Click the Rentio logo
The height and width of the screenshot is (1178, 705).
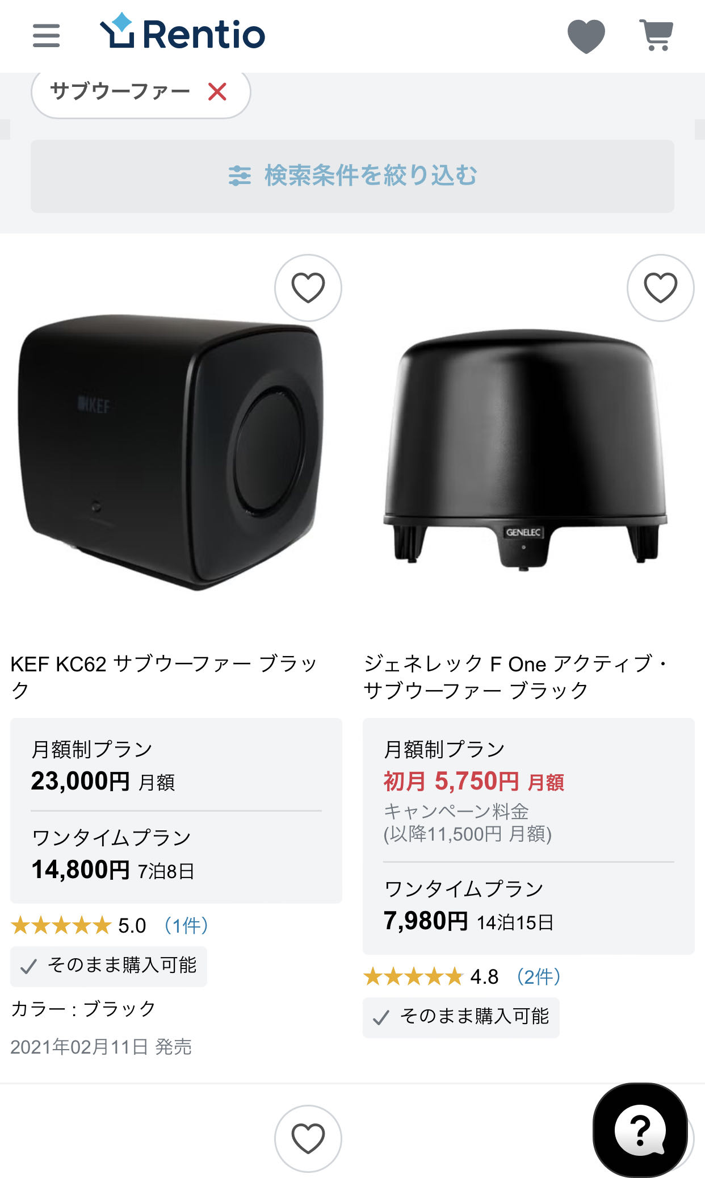[x=182, y=34]
